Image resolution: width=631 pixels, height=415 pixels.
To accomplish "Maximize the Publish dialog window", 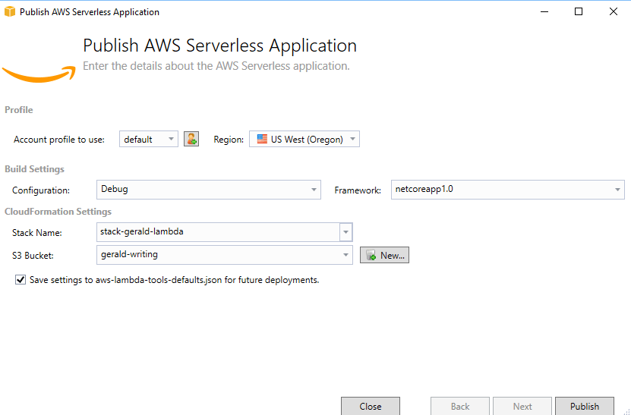I will point(579,12).
